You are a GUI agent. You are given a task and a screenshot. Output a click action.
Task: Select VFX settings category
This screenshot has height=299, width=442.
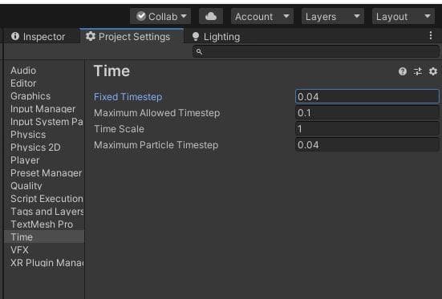(x=44, y=250)
